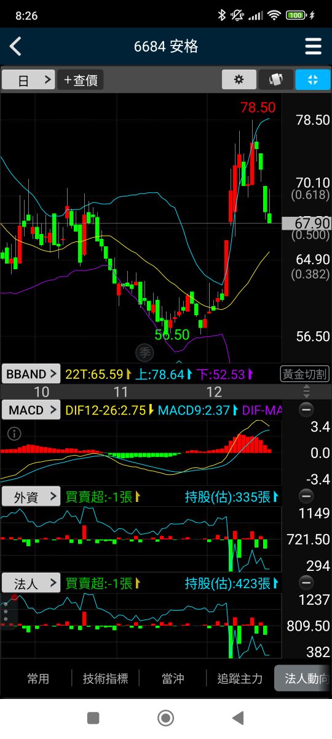Tap the DIF12-26:2.75 value
Image resolution: width=332 pixels, height=739 pixels.
click(x=106, y=410)
